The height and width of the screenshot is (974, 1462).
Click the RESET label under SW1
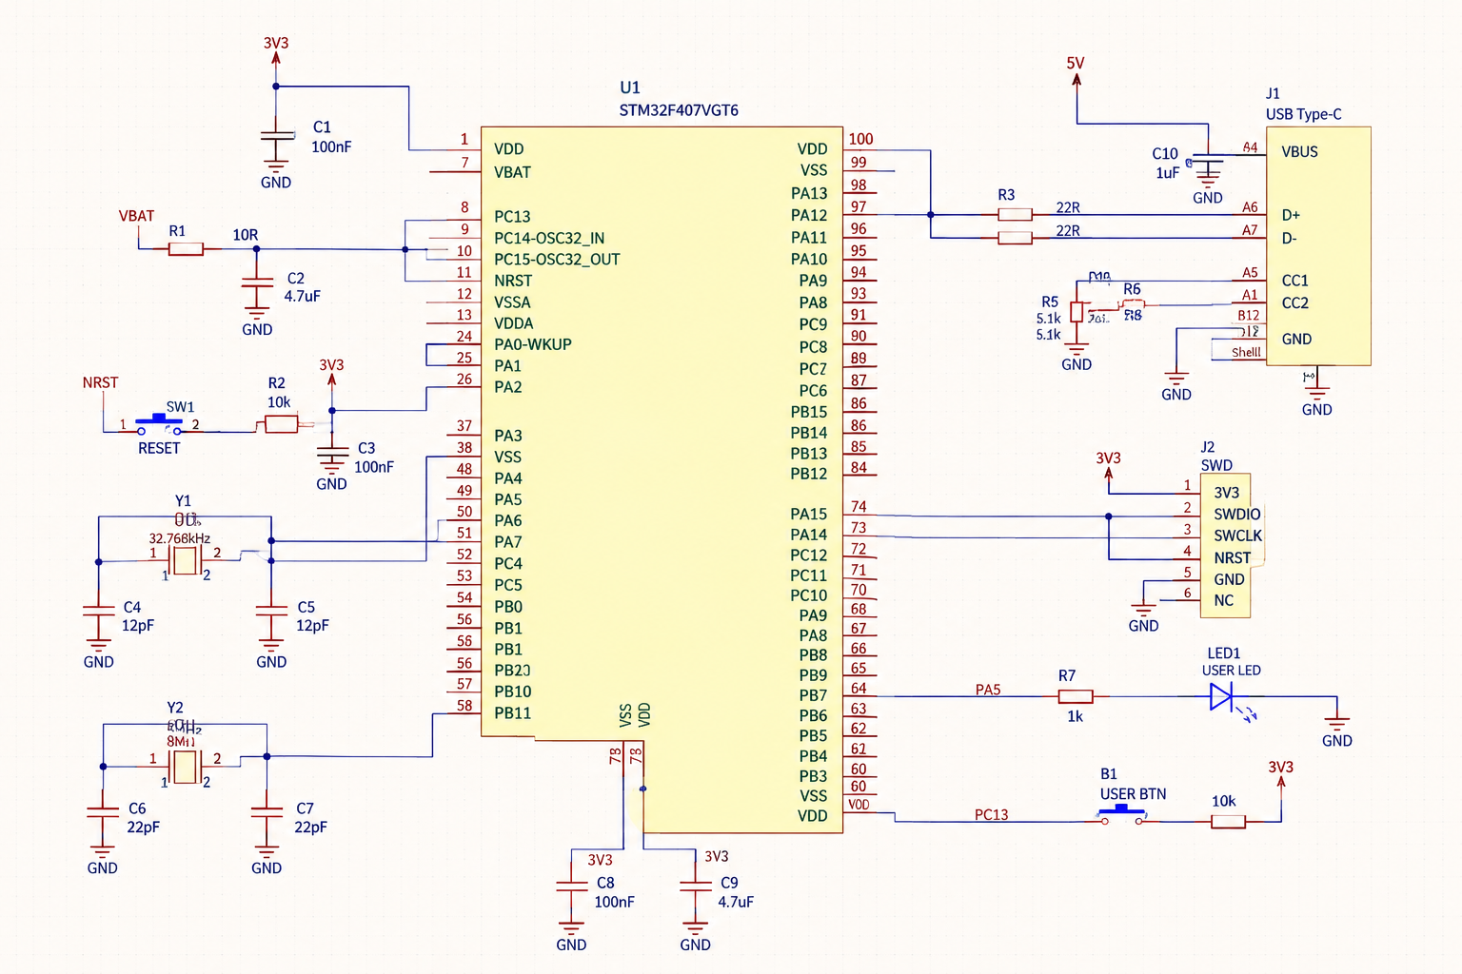click(159, 448)
